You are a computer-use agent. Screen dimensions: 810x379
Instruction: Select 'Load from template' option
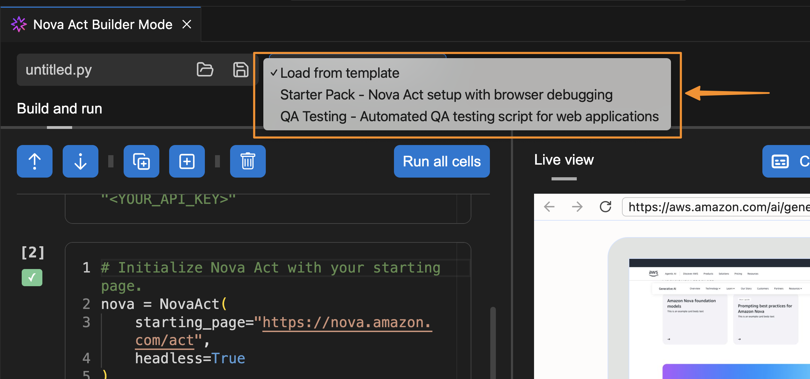[x=339, y=73]
